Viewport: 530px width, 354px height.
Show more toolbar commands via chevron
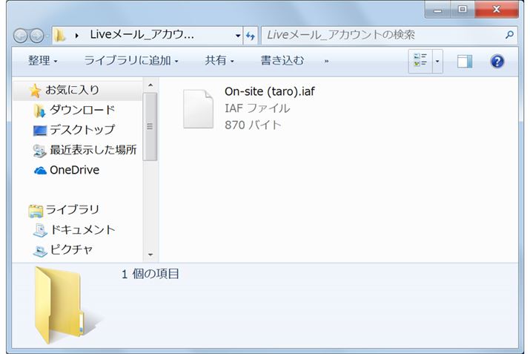326,62
